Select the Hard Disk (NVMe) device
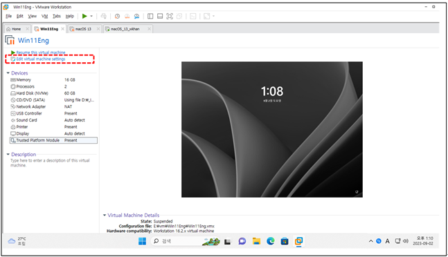This screenshot has height=257, width=448. [x=53, y=93]
